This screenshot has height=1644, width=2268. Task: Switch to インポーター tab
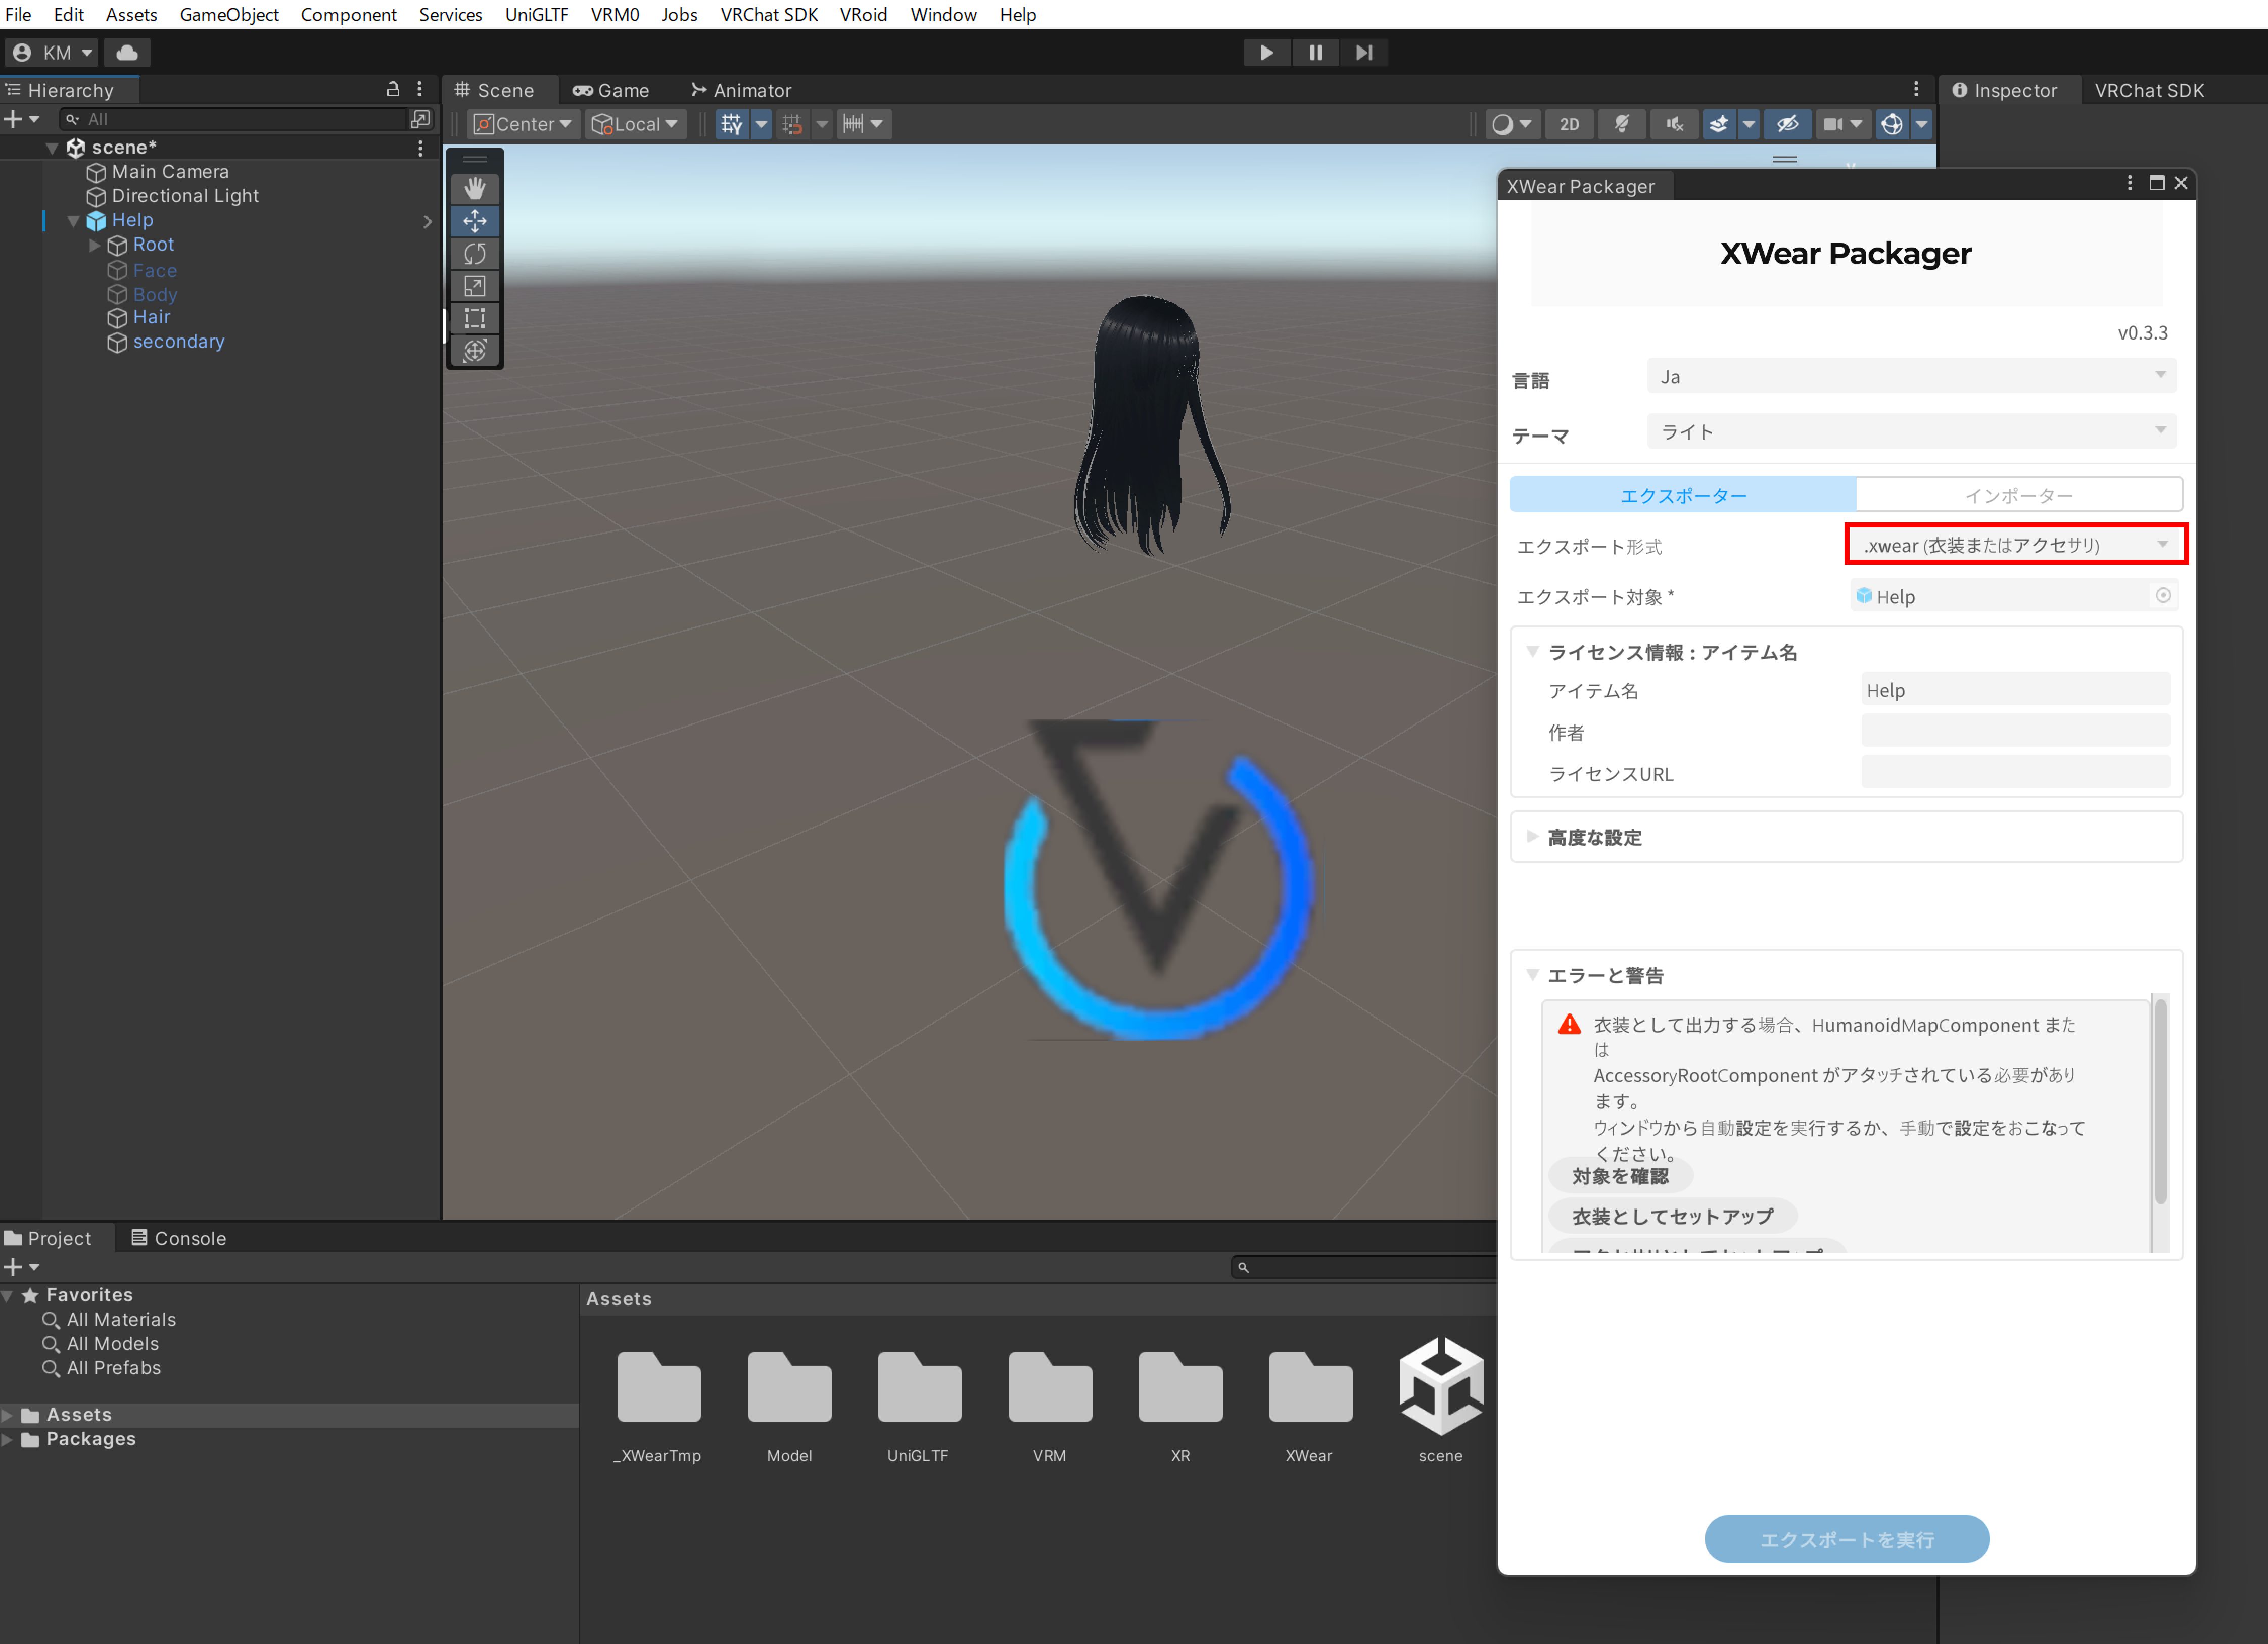(2018, 495)
